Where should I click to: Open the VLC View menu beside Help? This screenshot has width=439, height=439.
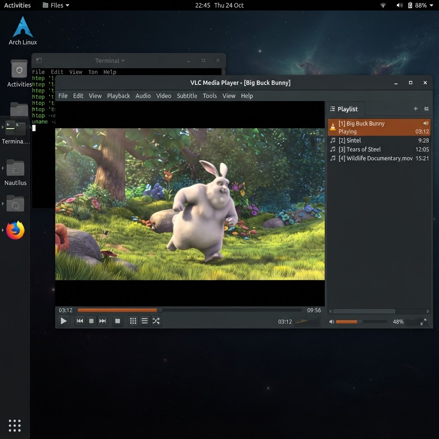click(x=229, y=96)
